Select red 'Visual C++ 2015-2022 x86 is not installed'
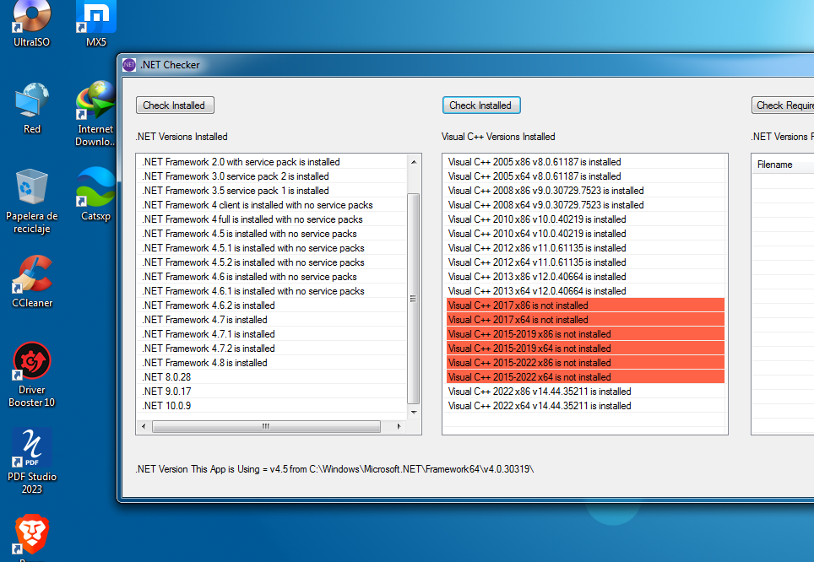This screenshot has height=562, width=814. click(x=585, y=363)
